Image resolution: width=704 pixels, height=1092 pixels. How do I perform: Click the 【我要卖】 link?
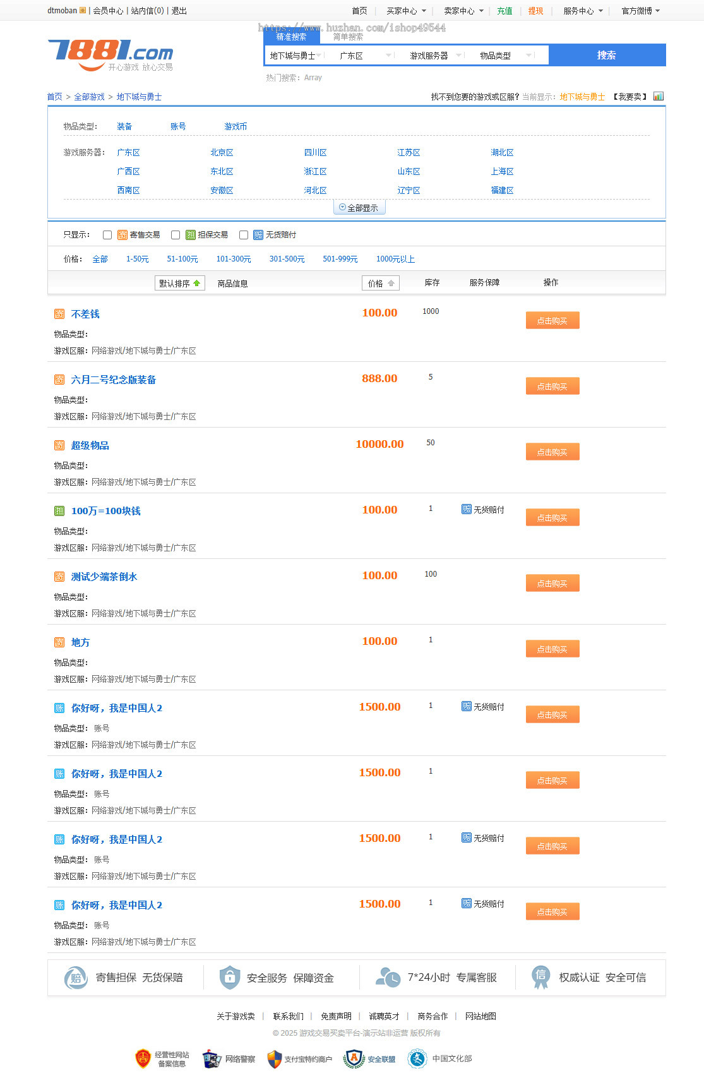629,97
